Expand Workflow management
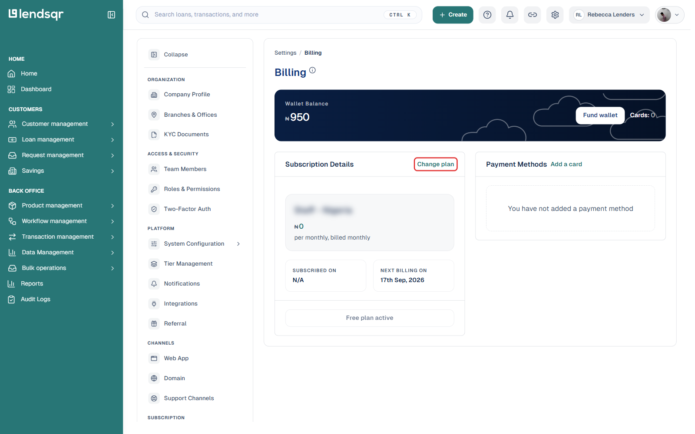Screen dimensions: 695x434 (x=61, y=221)
